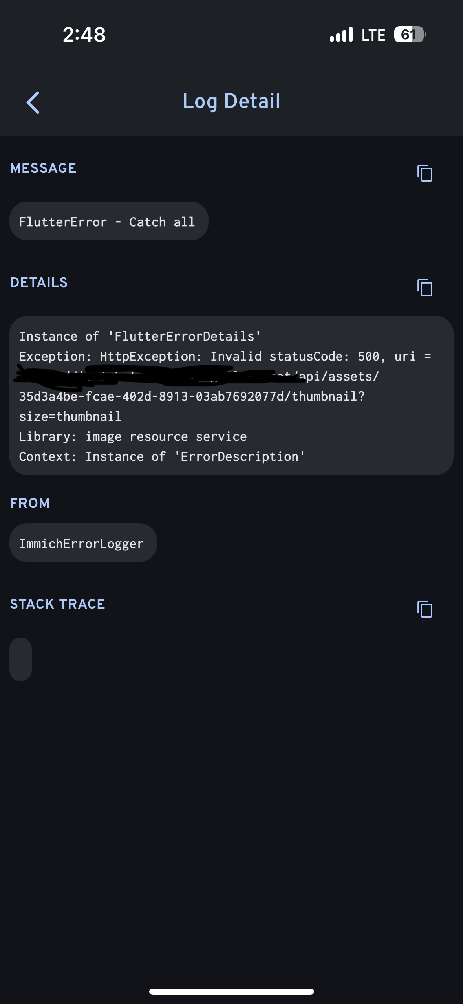This screenshot has width=463, height=1004.
Task: Tap the empty stack trace box
Action: [20, 659]
